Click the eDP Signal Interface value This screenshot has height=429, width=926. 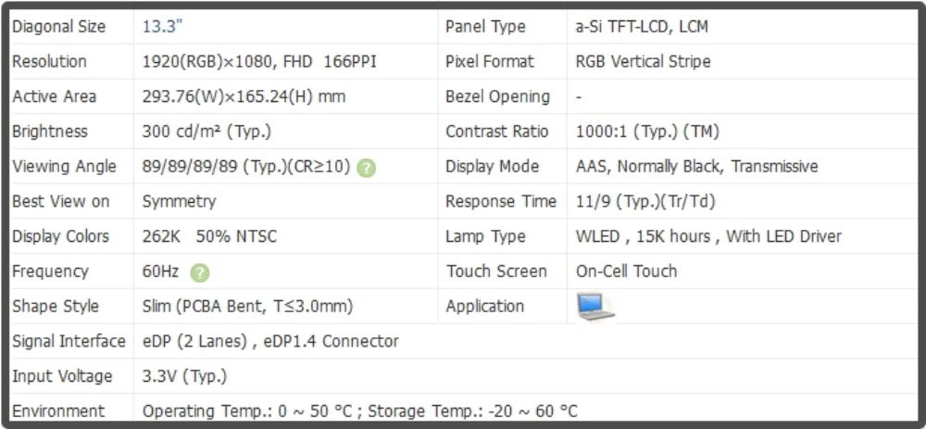pos(270,341)
